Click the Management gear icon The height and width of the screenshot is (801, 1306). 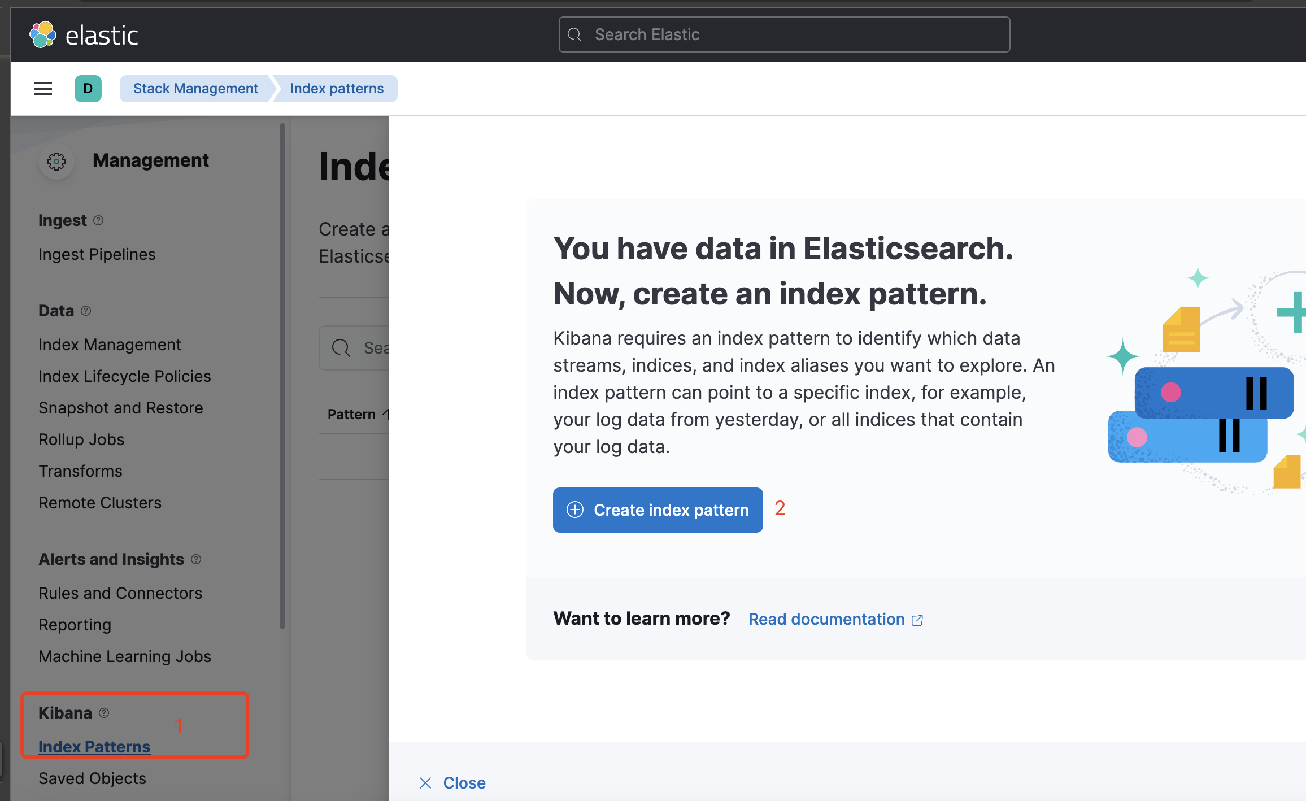(x=56, y=162)
